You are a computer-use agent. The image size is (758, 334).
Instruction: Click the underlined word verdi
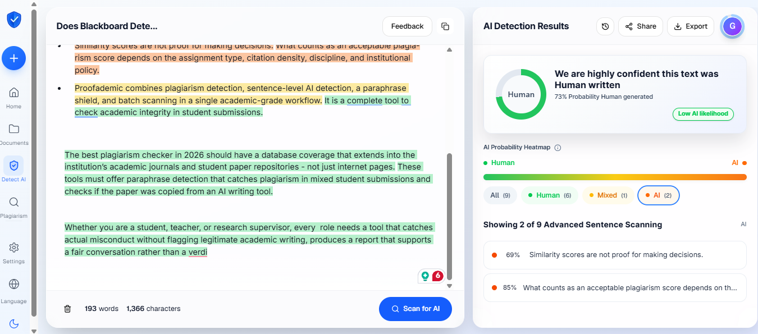coord(198,252)
